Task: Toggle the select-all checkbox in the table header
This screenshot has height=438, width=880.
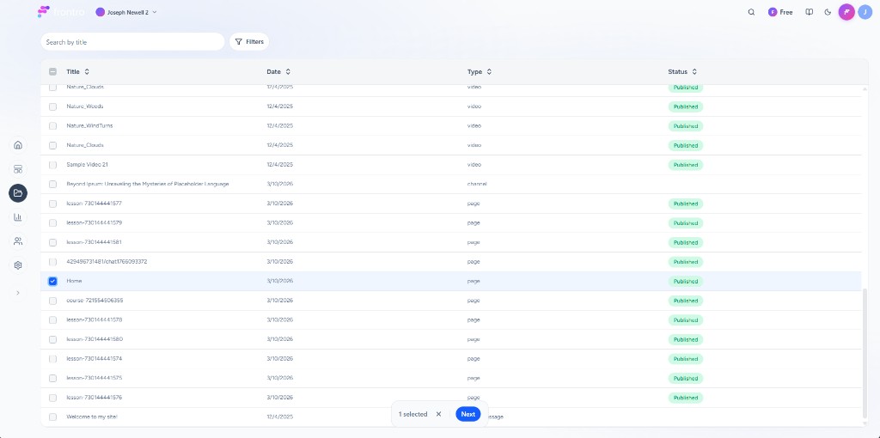Action: click(x=52, y=72)
